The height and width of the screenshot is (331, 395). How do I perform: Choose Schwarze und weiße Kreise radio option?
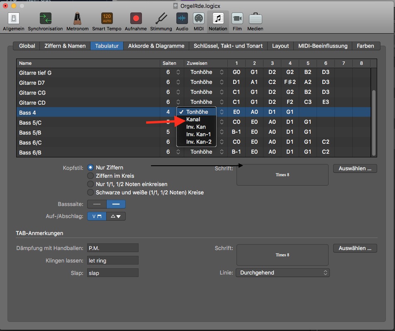coord(90,192)
